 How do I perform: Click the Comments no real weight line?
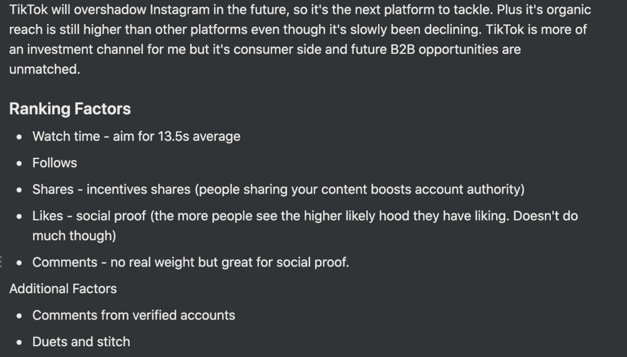(190, 262)
